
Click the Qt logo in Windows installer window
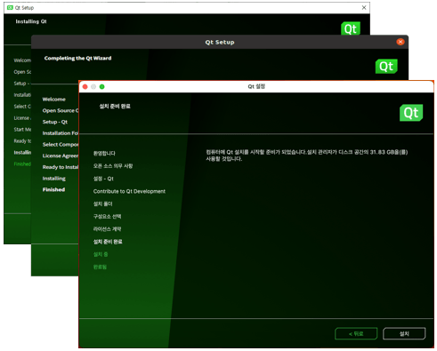[351, 28]
